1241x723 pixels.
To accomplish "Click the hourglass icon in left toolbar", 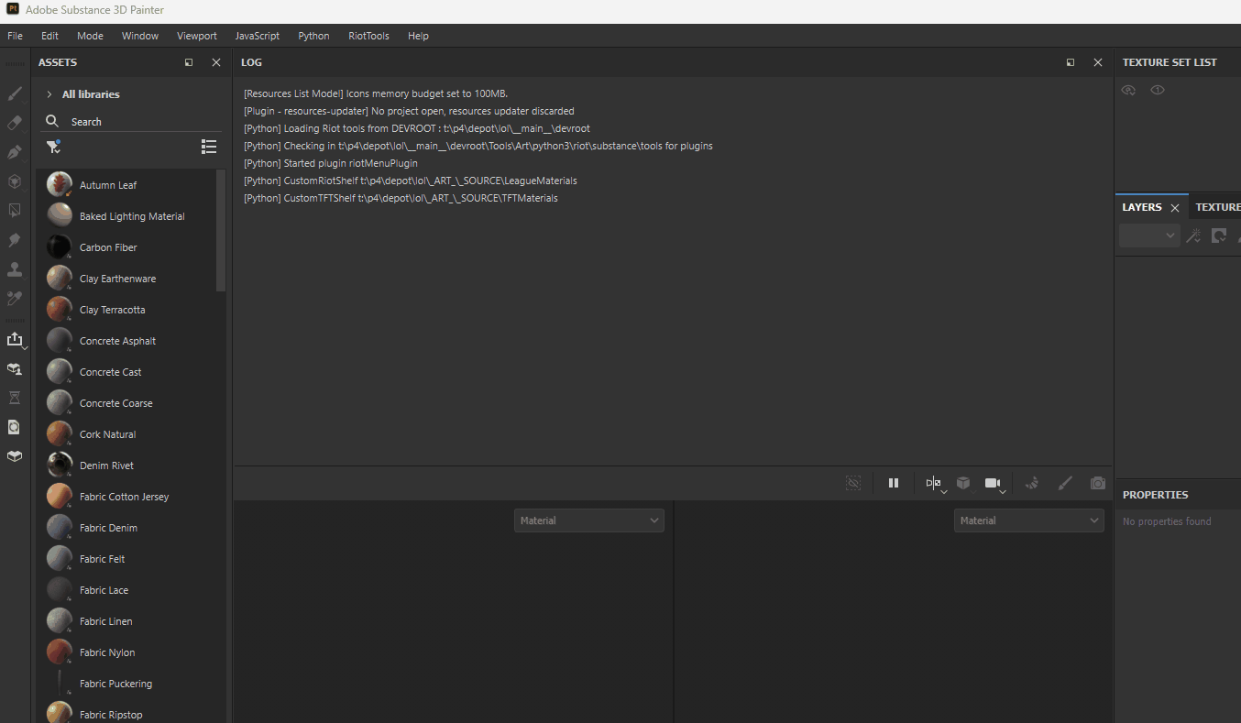I will 15,398.
